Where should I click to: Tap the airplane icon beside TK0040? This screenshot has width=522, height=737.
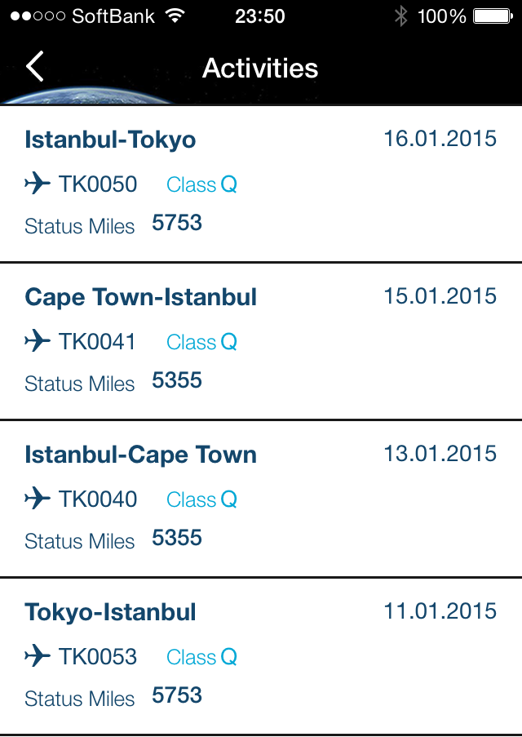click(x=38, y=499)
